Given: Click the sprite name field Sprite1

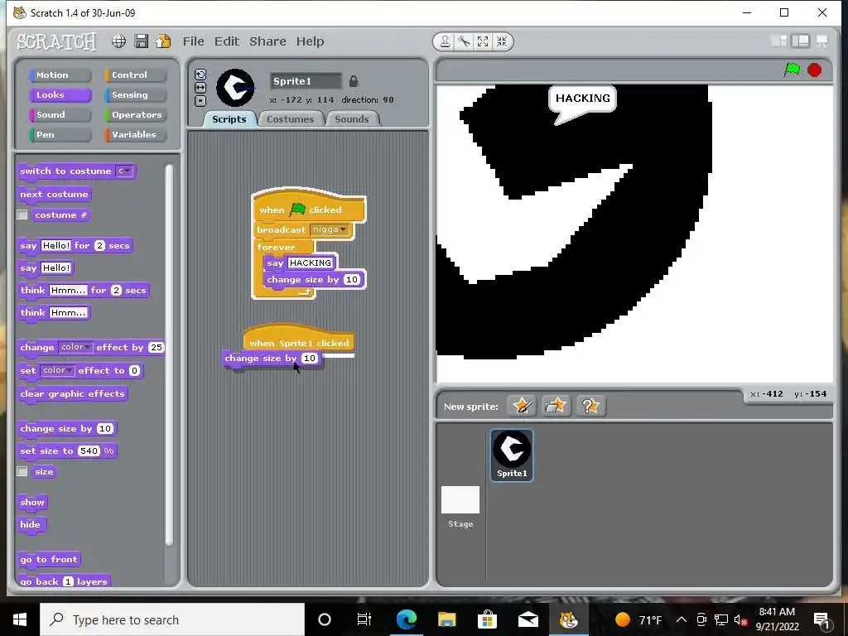Looking at the screenshot, I should [306, 81].
